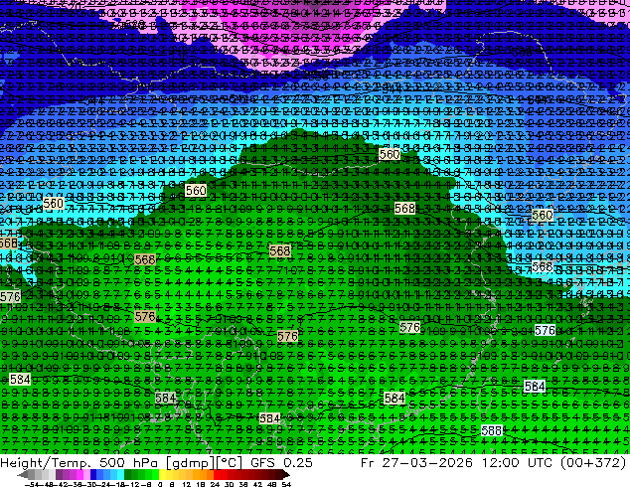Click the 588 contour height label

492,430
